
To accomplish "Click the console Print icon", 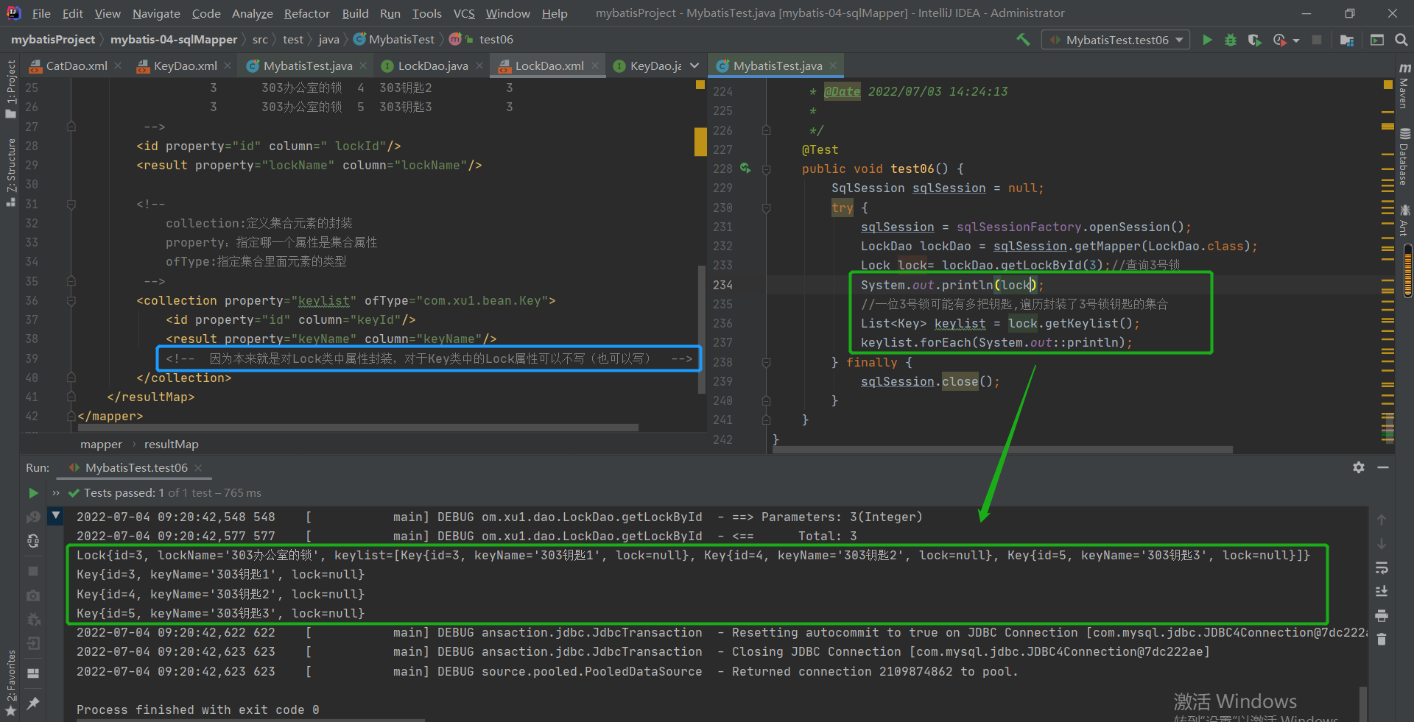I will pos(1382,616).
